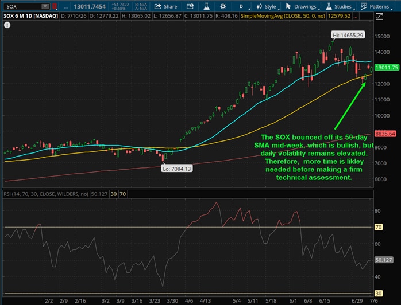This screenshot has height=305, width=401.
Task: Click the chart alert exclamation icon
Action: 7,25
